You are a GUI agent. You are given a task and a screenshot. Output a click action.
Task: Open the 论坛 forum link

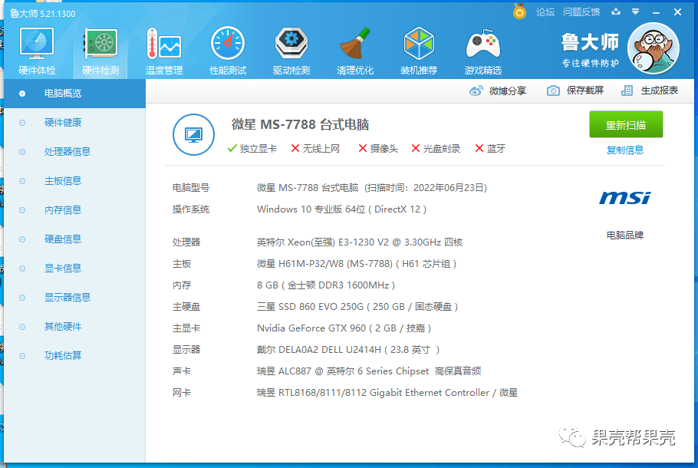click(x=544, y=12)
